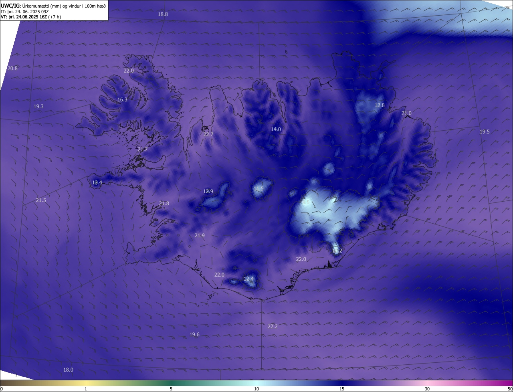Click the 16.3 value over the Westfjords
This screenshot has height=392, width=513.
[122, 100]
